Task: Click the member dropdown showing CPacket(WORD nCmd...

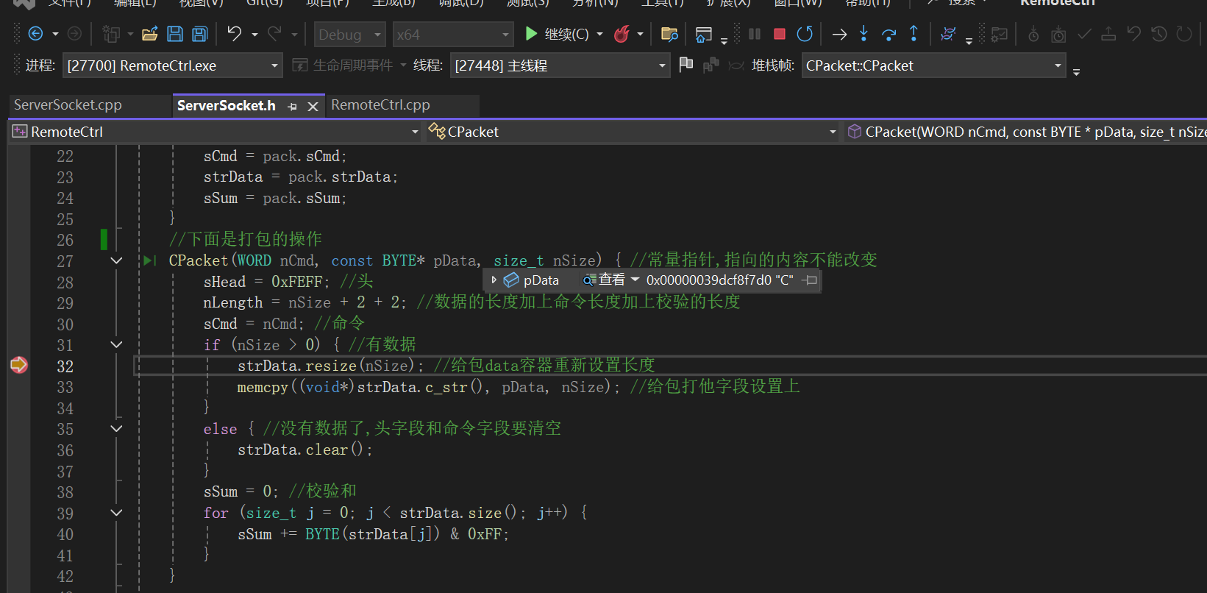Action: (x=1026, y=132)
